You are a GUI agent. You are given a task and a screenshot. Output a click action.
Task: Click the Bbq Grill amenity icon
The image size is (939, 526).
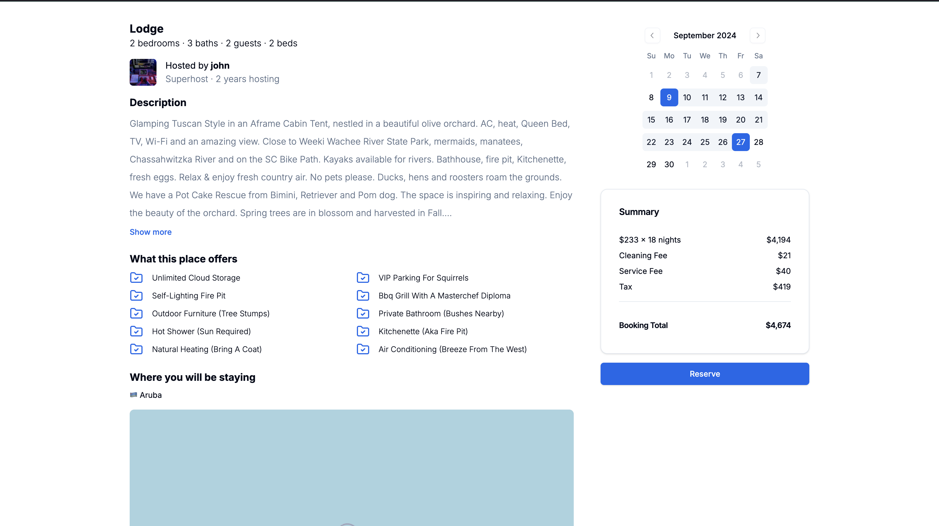pos(363,295)
